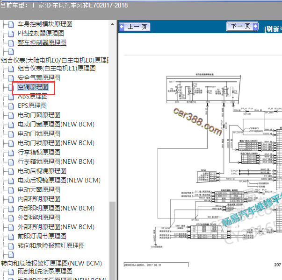282x280 pixels.
Task: Go to previous page with 上一页
Action: click(135, 27)
